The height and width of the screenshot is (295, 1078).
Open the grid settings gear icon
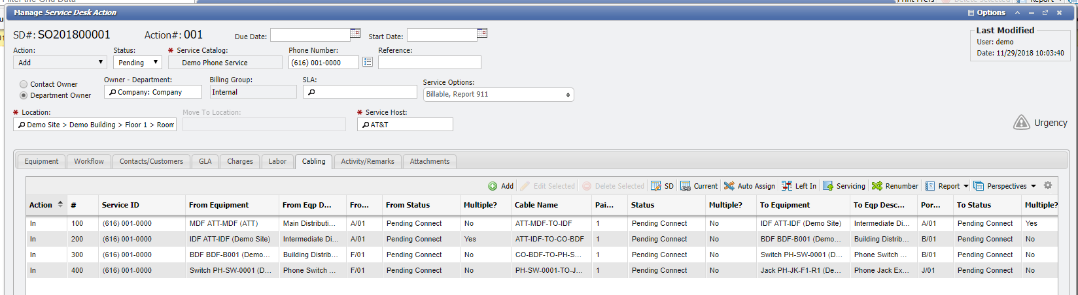pyautogui.click(x=1047, y=185)
